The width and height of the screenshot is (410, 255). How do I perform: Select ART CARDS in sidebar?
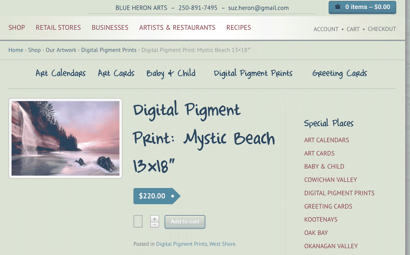click(x=319, y=153)
